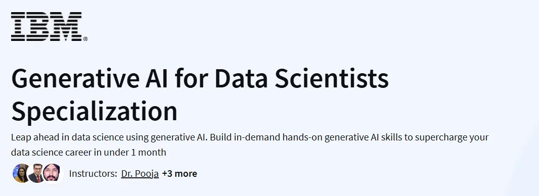This screenshot has width=539, height=196.
Task: Click the word Specialization in the title
Action: tap(94, 112)
